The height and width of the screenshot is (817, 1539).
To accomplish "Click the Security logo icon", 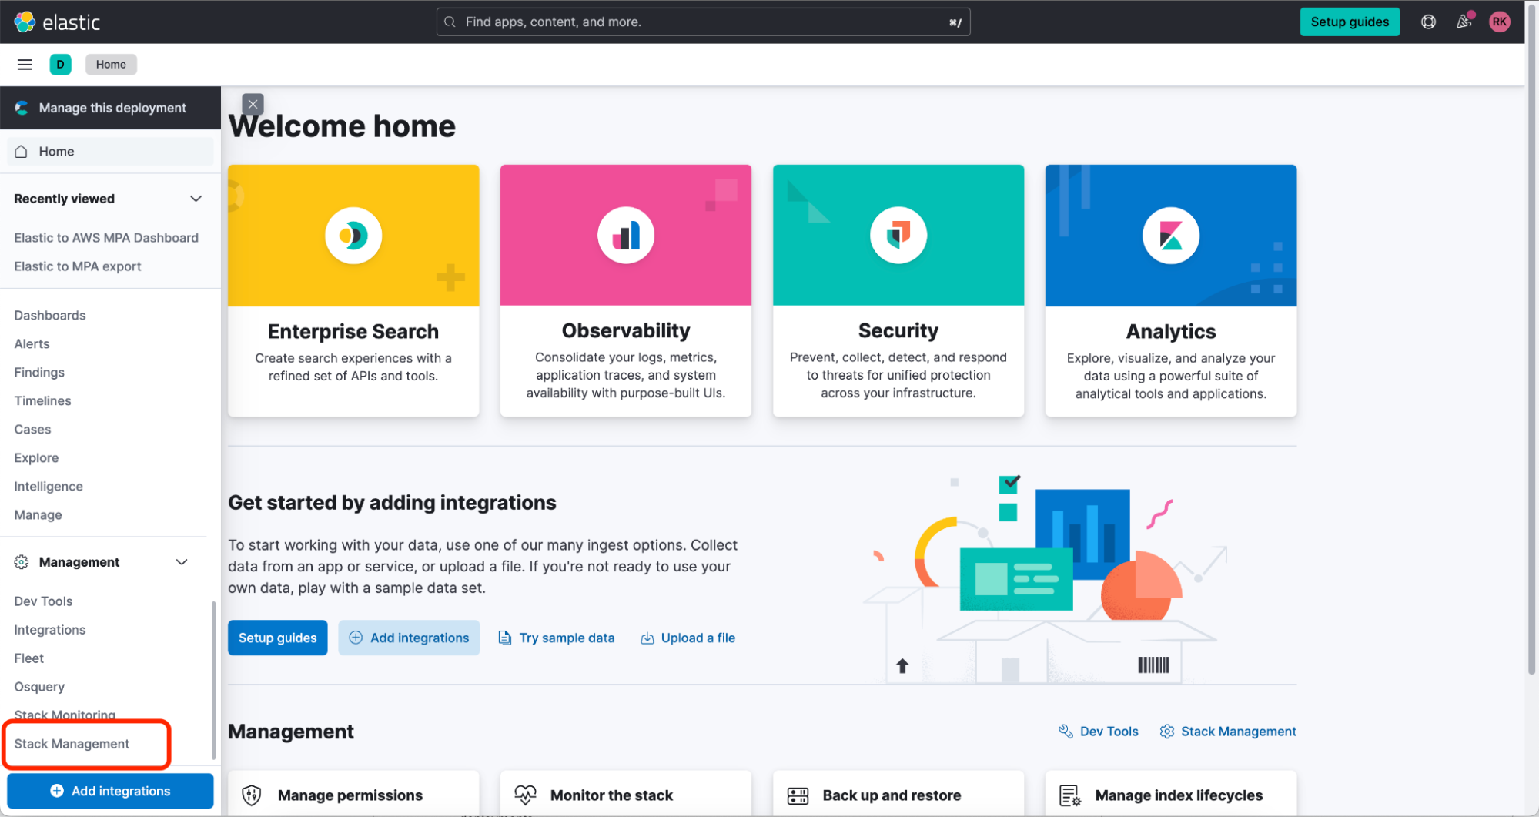I will pos(898,235).
